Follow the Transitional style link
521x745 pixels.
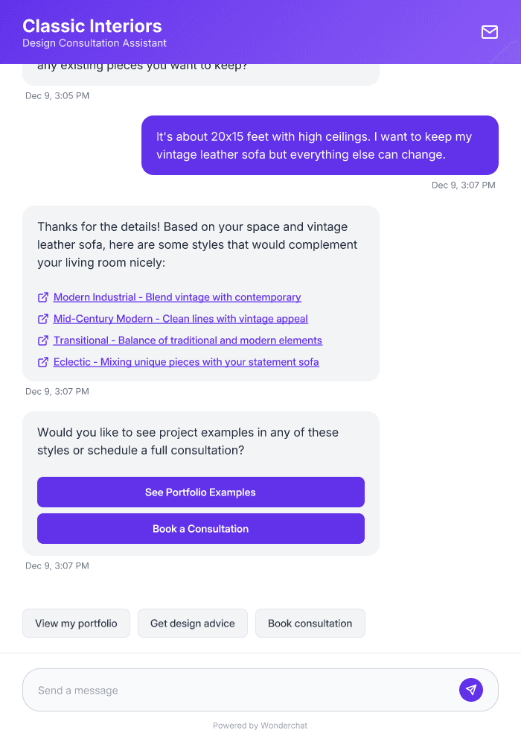tap(188, 340)
